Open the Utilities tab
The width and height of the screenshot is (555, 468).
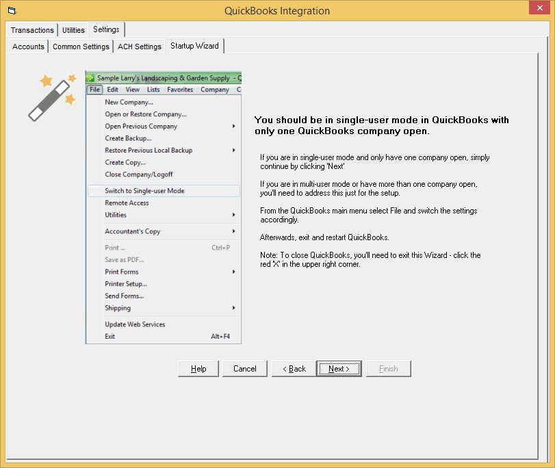(73, 30)
